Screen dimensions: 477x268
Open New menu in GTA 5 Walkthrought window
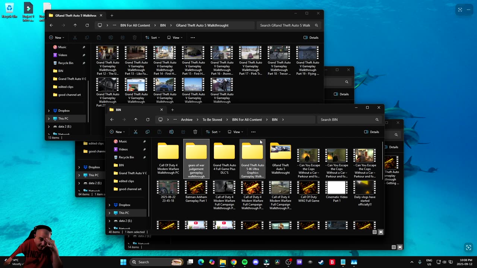tap(57, 38)
